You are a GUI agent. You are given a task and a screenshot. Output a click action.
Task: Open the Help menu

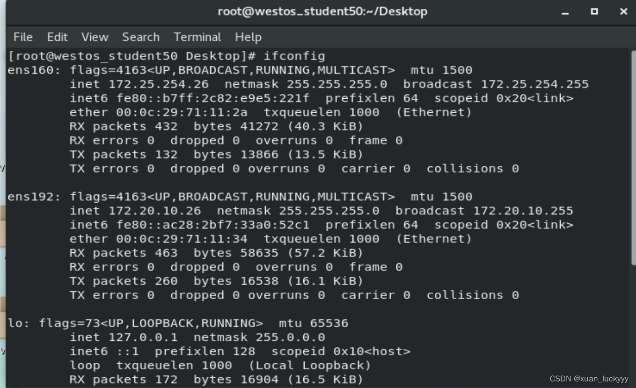248,37
